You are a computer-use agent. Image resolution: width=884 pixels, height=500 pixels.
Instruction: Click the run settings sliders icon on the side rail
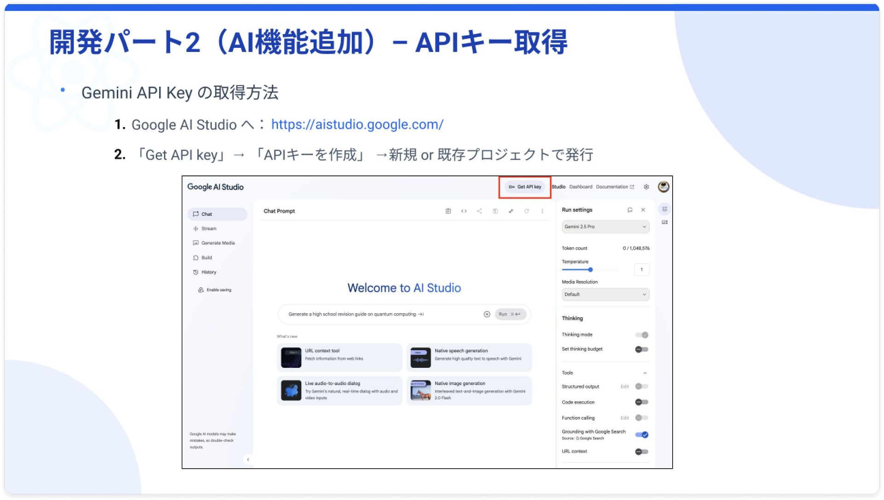tap(664, 209)
